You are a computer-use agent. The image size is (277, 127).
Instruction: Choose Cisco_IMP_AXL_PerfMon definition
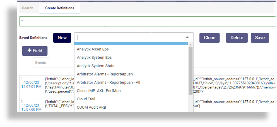click(99, 91)
